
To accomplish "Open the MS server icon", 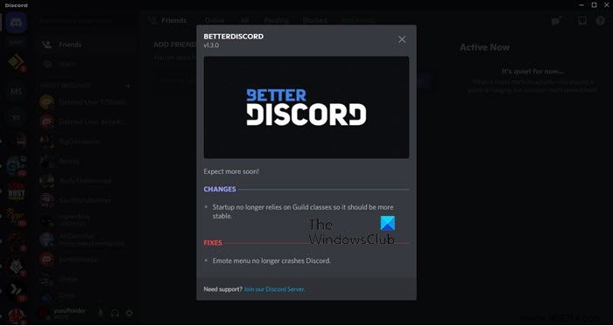I will click(x=16, y=92).
